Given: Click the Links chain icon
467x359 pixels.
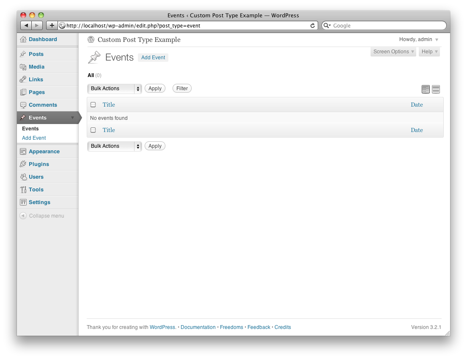Looking at the screenshot, I should pos(23,79).
